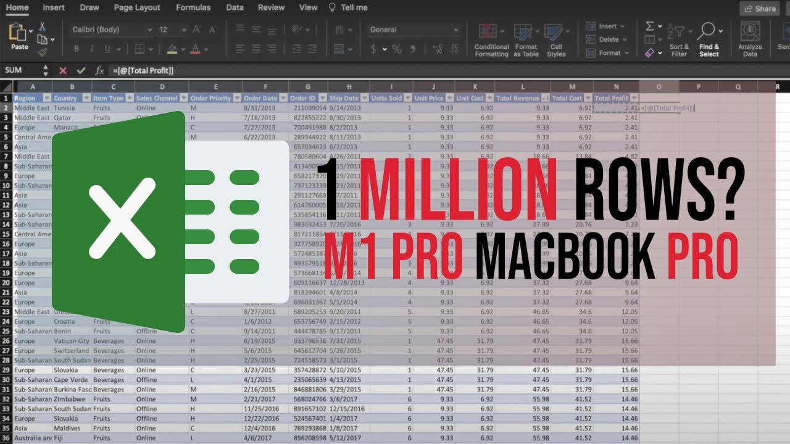Open Cell Styles gallery
This screenshot has height=444, width=790.
click(x=556, y=41)
